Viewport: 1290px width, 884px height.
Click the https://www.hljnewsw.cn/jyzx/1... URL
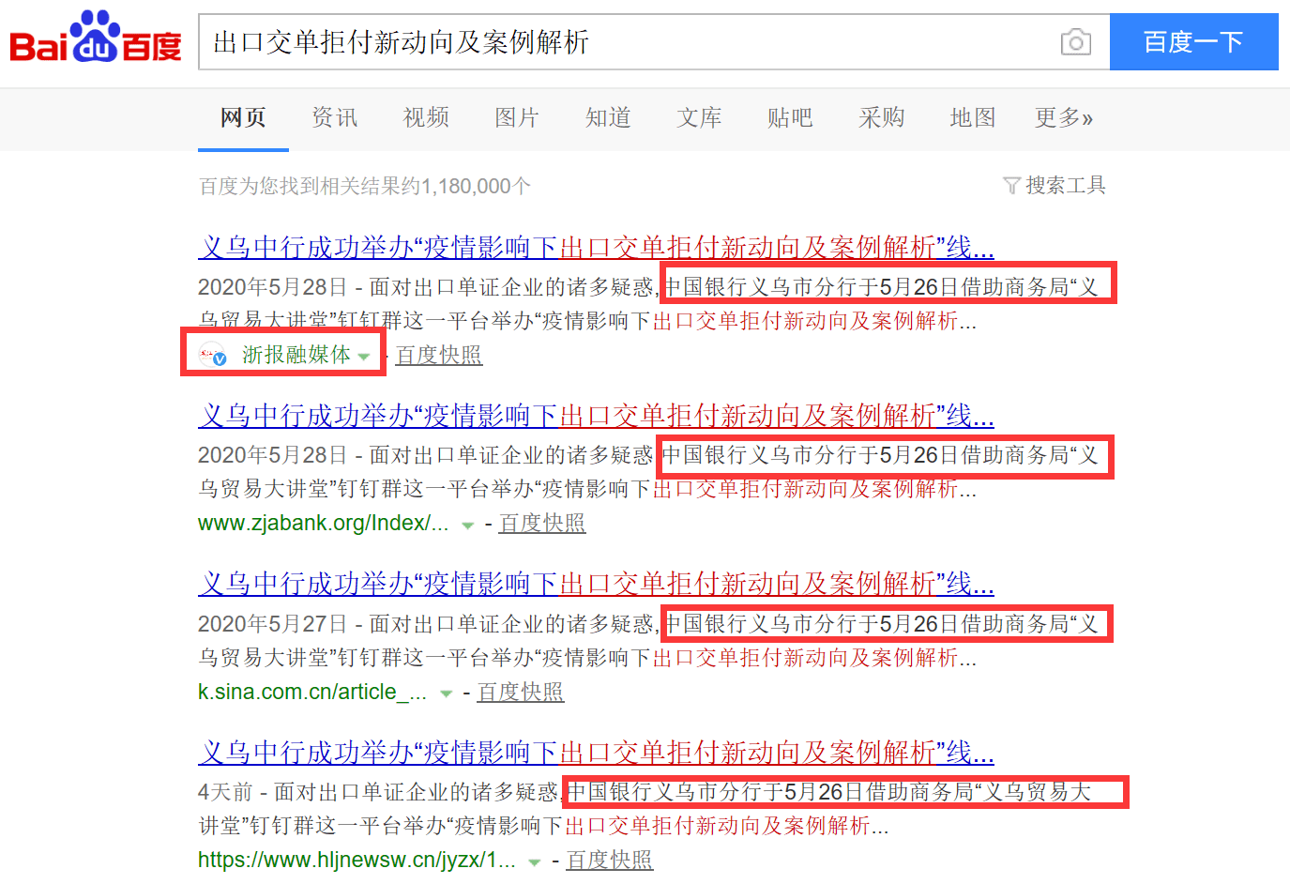(357, 860)
